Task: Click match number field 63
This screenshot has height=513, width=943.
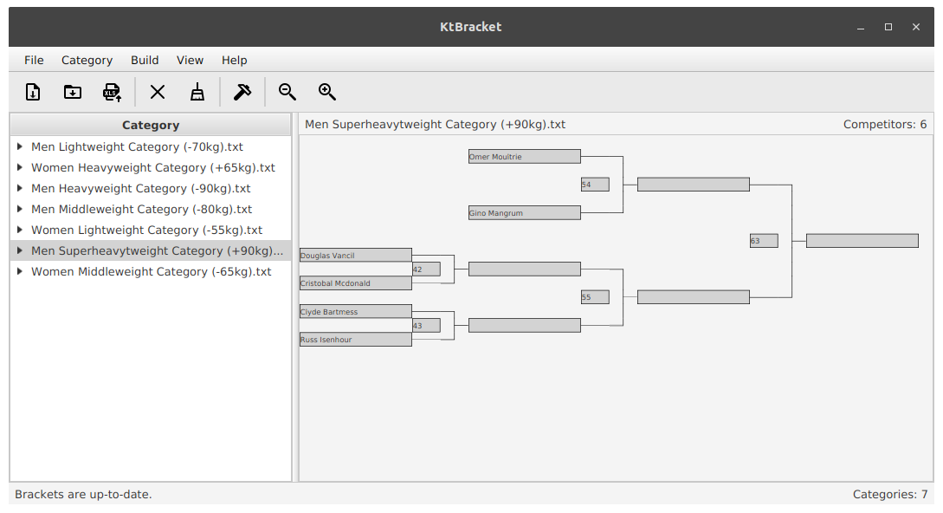Action: tap(763, 240)
